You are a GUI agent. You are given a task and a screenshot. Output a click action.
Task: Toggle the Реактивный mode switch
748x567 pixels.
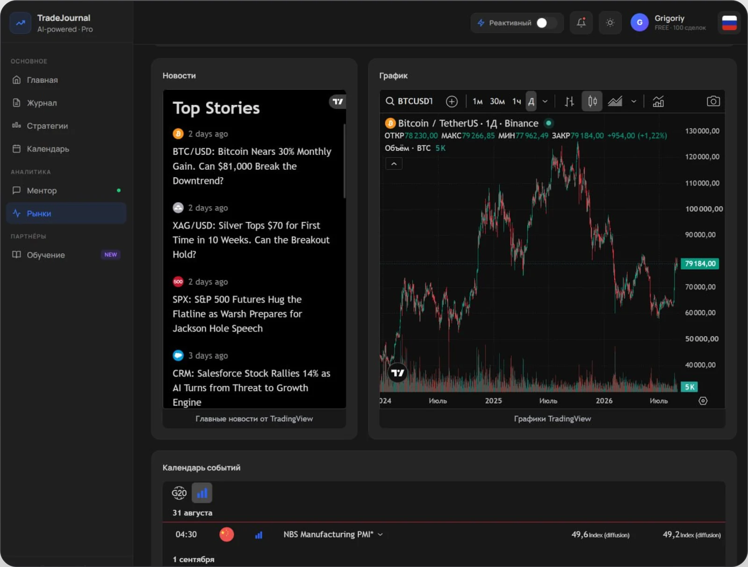[x=546, y=23]
